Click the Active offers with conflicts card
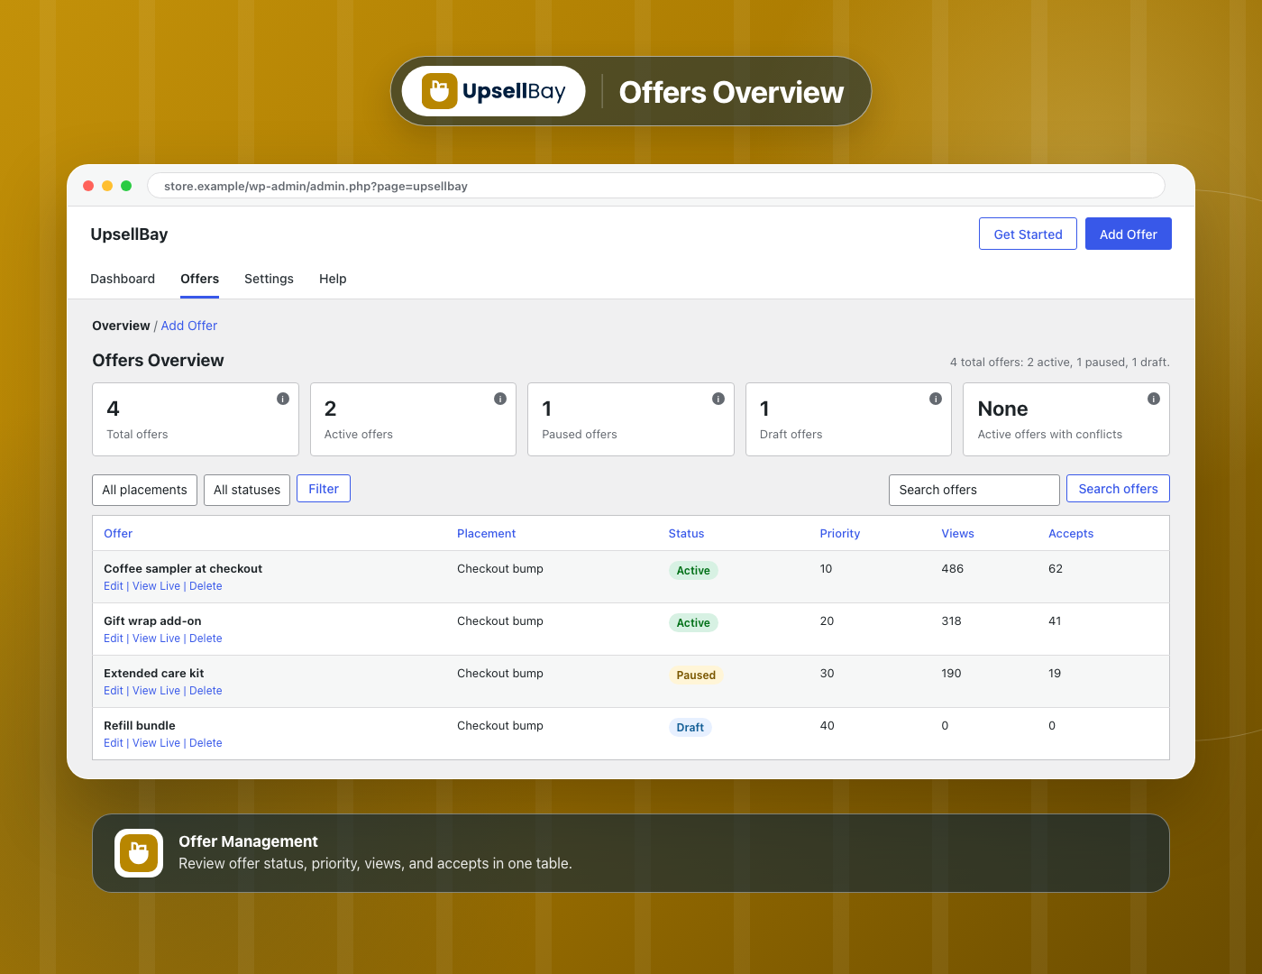Screen dimensions: 1262x974 coord(1066,419)
